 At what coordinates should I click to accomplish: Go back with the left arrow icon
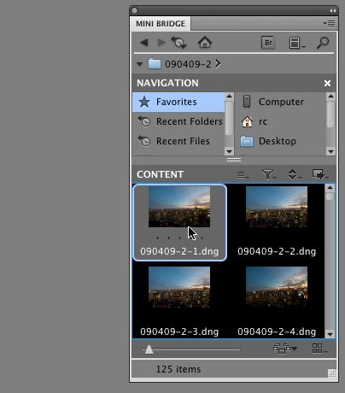click(x=144, y=43)
